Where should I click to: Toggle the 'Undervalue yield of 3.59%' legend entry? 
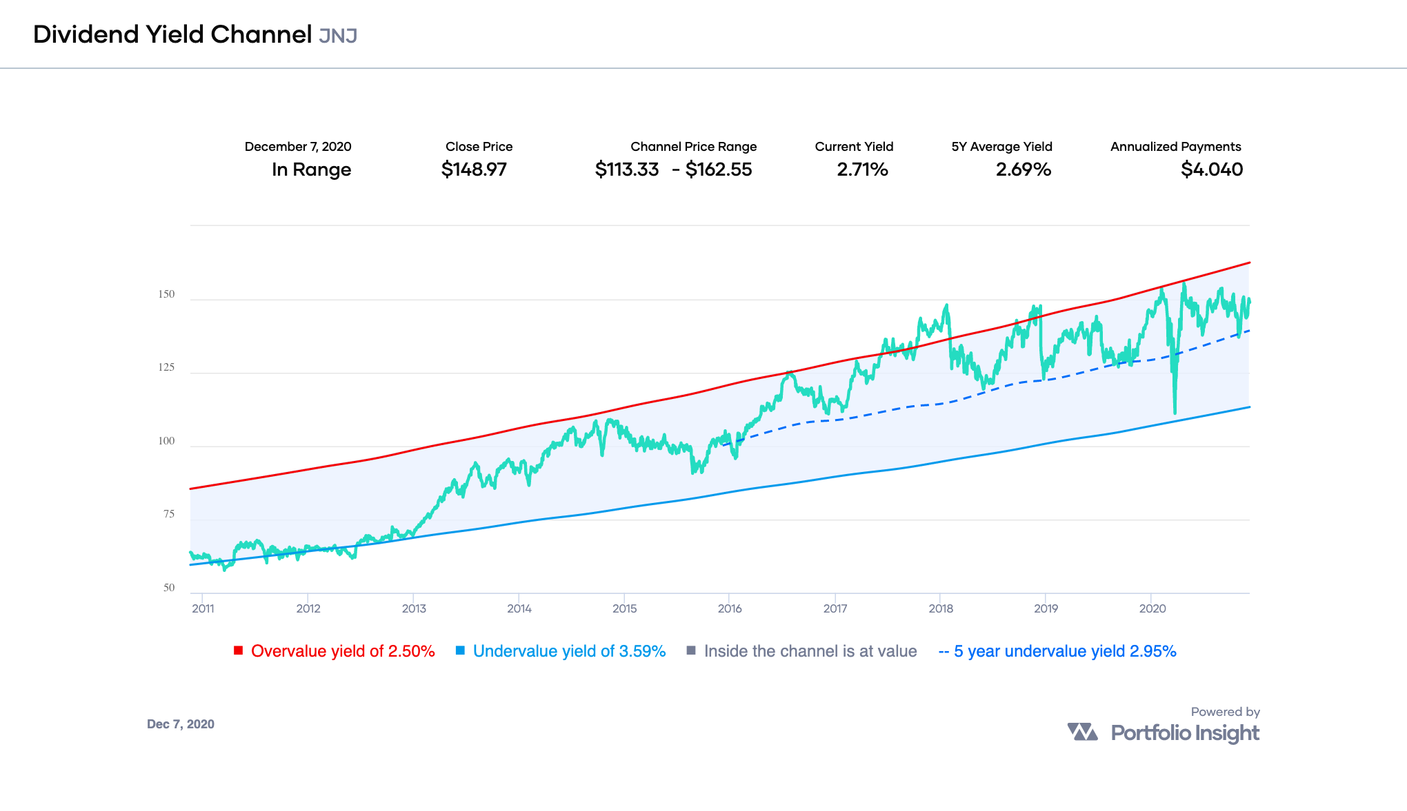[x=568, y=650]
